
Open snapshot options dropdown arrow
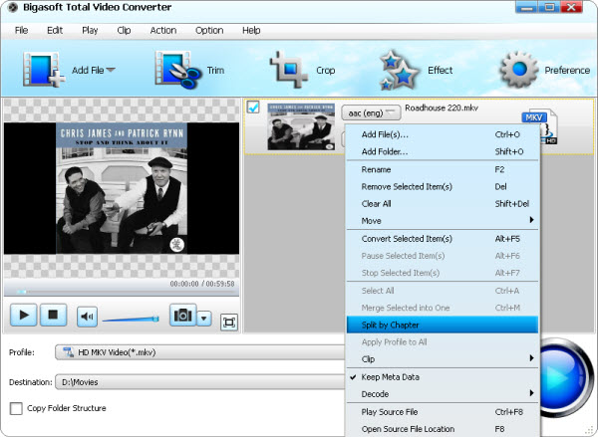coord(204,319)
